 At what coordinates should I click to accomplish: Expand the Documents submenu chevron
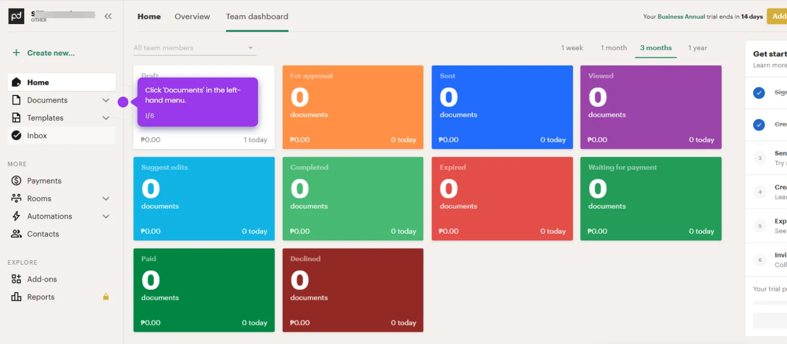[x=106, y=100]
